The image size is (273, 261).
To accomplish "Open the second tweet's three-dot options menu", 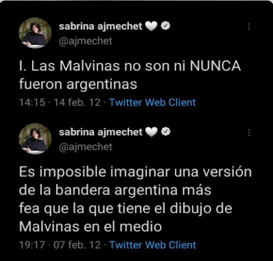I will coord(249,132).
